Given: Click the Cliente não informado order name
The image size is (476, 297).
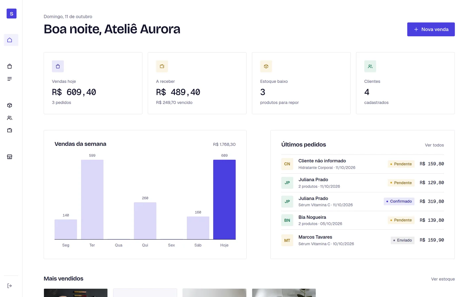Looking at the screenshot, I should tap(322, 161).
